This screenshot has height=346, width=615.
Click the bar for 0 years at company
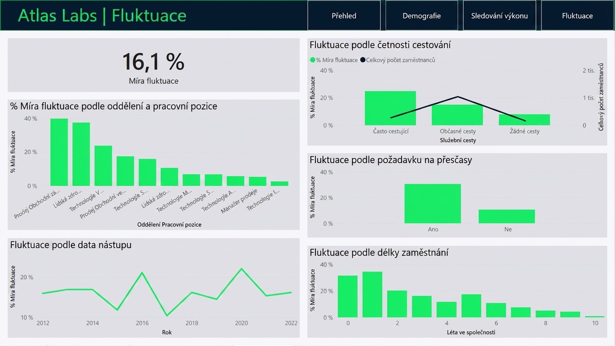click(347, 296)
